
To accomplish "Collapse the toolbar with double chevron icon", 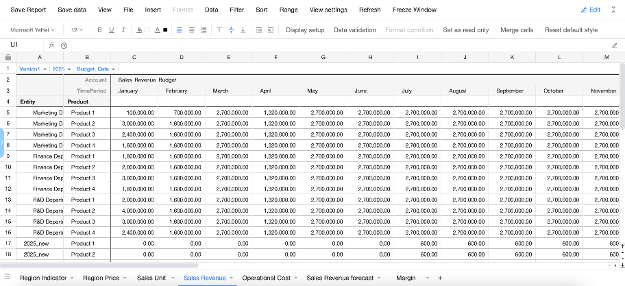I will click(x=614, y=10).
